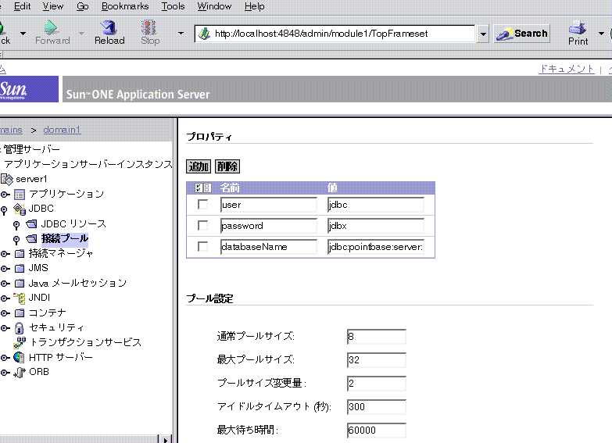612x443 pixels.
Task: Check the databaseName property checkbox
Action: (203, 247)
